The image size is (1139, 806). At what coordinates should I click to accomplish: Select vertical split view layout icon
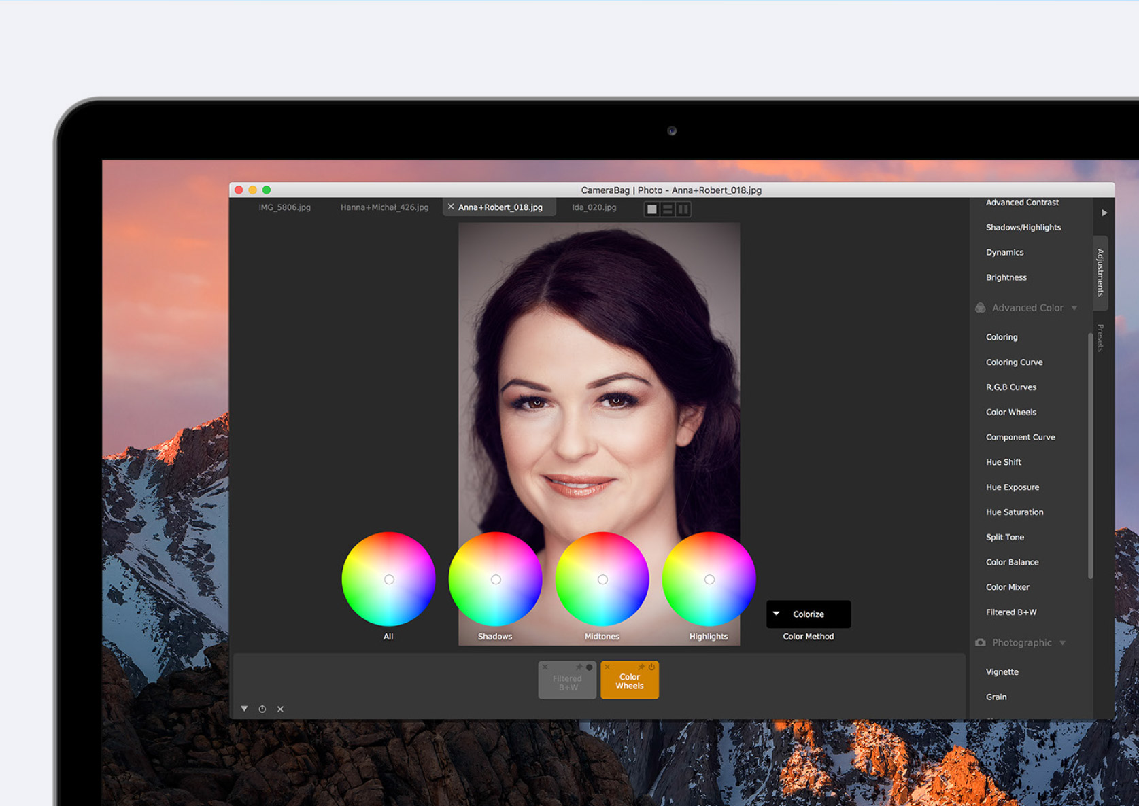(x=683, y=209)
